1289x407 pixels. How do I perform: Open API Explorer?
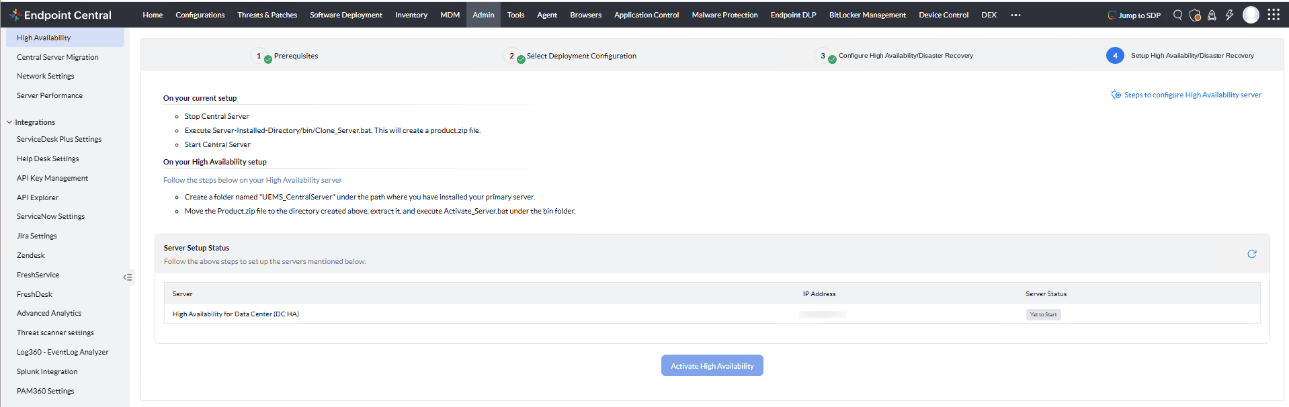click(38, 197)
